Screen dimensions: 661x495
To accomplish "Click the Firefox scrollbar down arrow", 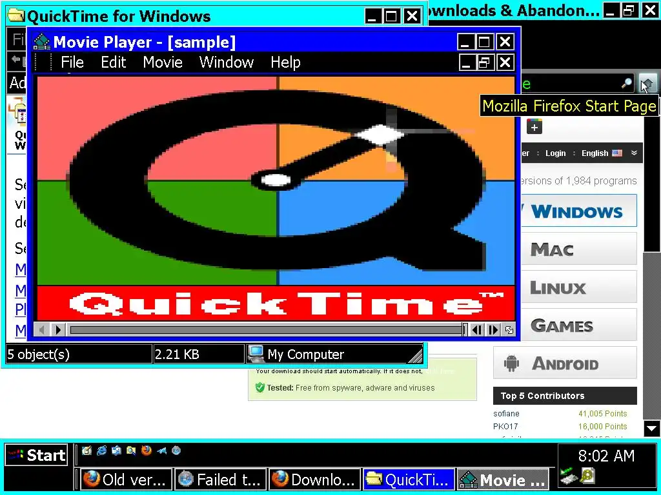I will pos(652,429).
